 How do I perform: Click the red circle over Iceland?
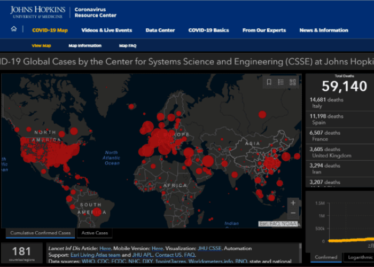(131, 106)
